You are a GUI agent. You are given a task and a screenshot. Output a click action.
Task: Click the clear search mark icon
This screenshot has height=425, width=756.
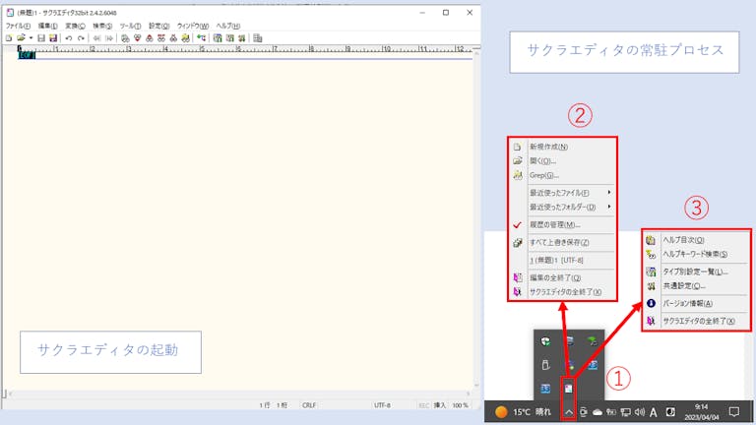tap(173, 38)
